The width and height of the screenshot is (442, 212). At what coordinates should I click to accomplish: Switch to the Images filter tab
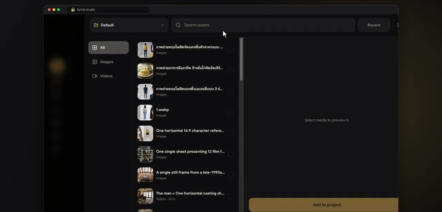click(x=108, y=62)
